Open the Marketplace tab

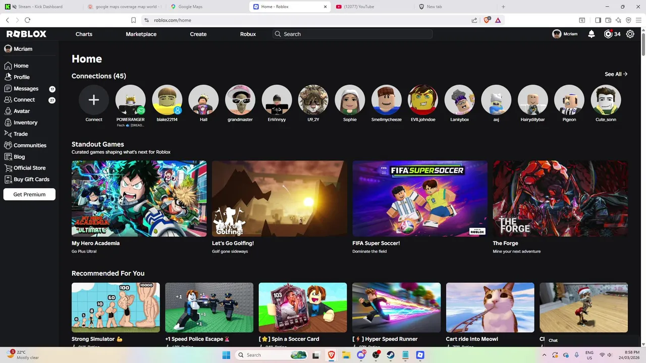141,34
